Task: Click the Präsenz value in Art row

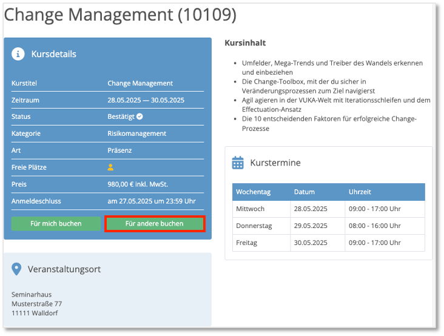Action: click(x=119, y=150)
